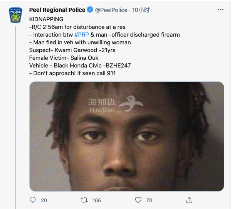232x209 pixels.
Task: Click the Black Honda Civic vehicle line
Action: click(80, 66)
